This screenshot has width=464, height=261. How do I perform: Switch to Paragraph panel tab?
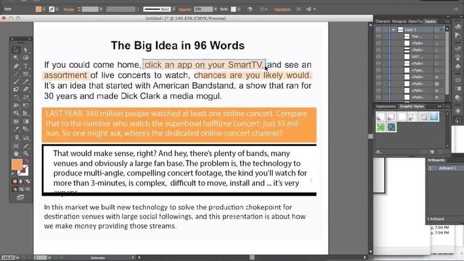(x=399, y=22)
